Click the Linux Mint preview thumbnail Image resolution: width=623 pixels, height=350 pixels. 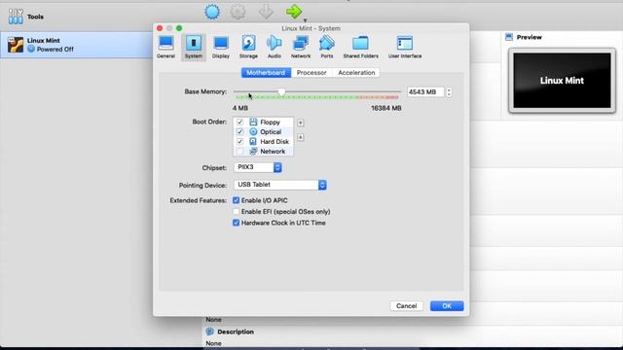tap(562, 81)
